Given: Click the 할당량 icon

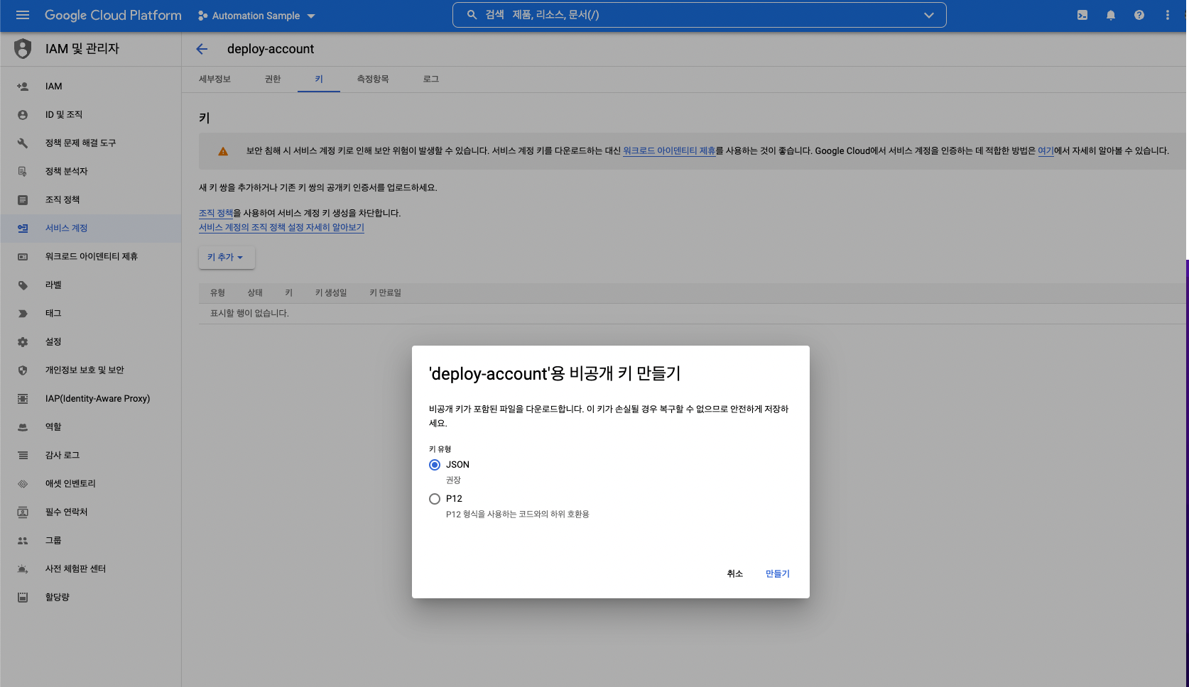Looking at the screenshot, I should click(x=23, y=598).
